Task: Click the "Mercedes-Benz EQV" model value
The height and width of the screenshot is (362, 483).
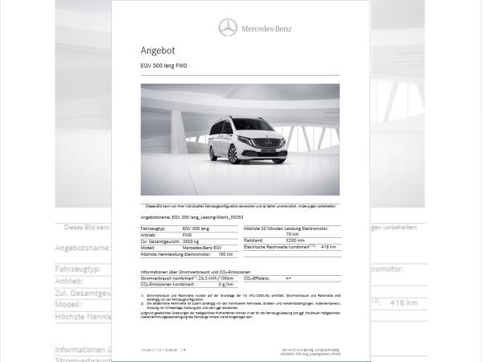Action: click(x=201, y=247)
